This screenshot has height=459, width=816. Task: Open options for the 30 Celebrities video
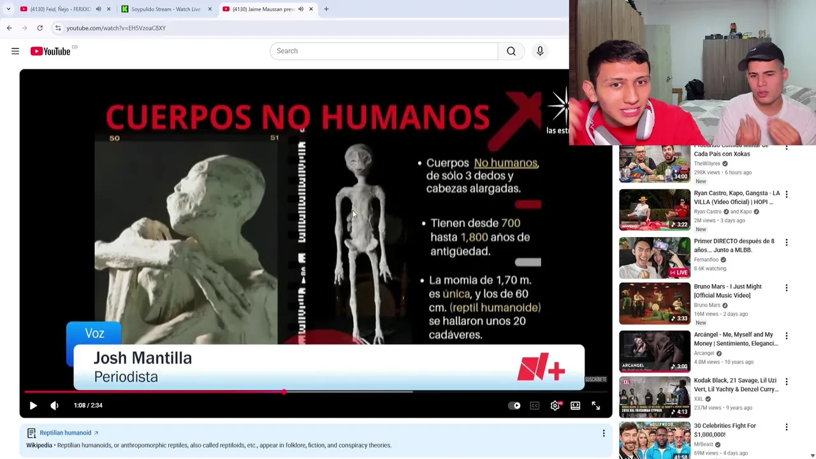click(787, 427)
